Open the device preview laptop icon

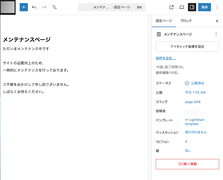(182, 7)
